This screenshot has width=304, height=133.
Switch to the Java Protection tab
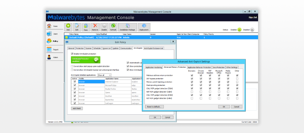click(x=219, y=67)
